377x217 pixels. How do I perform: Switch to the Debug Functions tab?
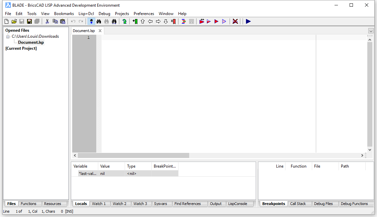pyautogui.click(x=354, y=204)
